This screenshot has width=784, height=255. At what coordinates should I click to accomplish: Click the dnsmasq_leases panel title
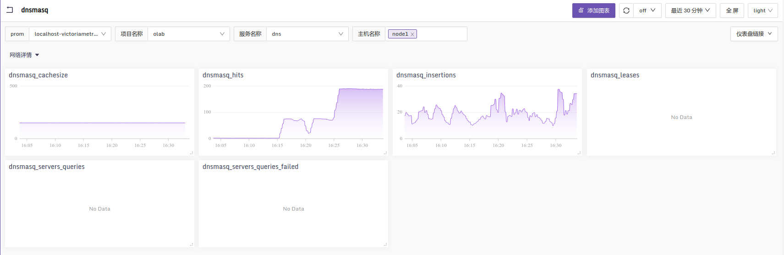pyautogui.click(x=615, y=75)
